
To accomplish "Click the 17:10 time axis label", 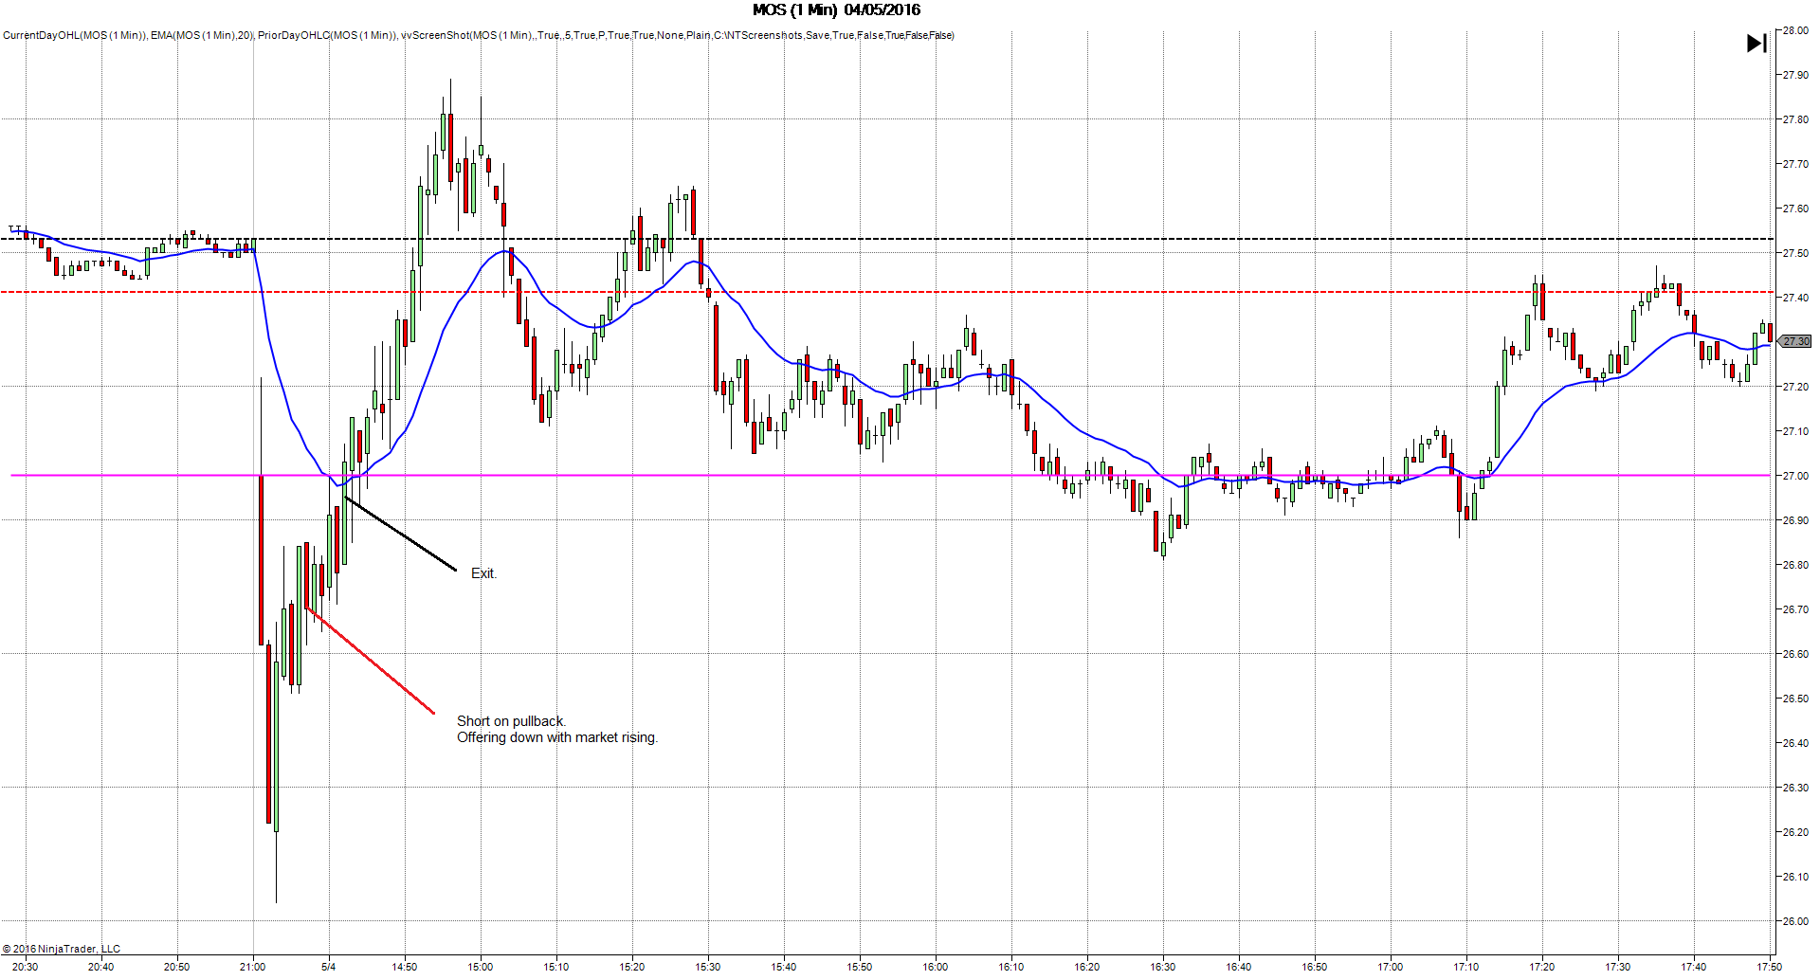I will coord(1466,967).
